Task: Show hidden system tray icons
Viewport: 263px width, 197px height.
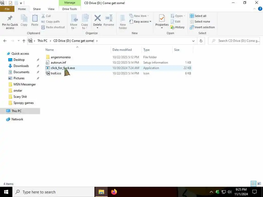Action: (x=211, y=192)
